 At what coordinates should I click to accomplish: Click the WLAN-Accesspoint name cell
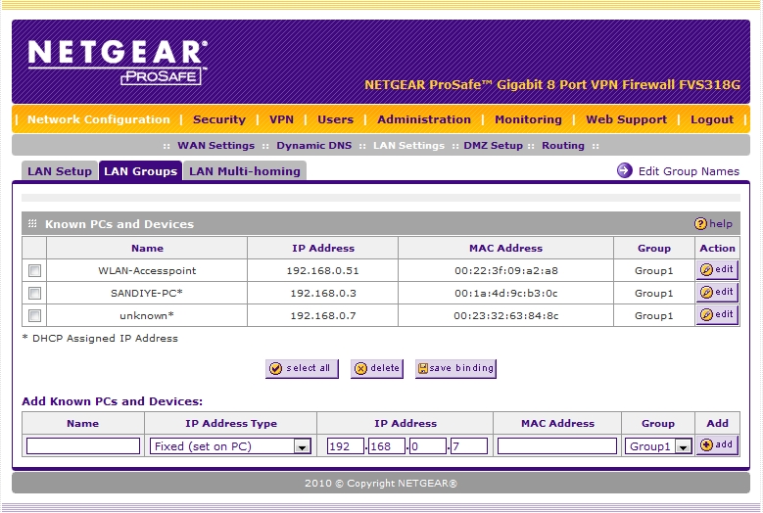(x=147, y=271)
